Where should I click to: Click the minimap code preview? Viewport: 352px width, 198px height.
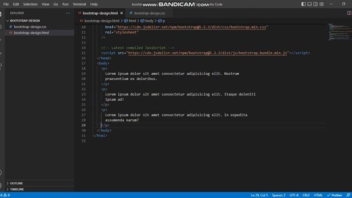tap(340, 32)
